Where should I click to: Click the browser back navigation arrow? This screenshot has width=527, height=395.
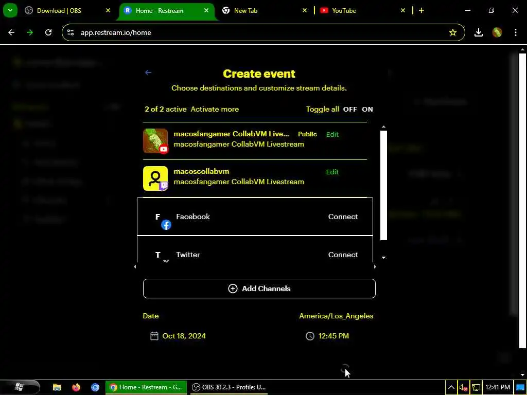(11, 32)
